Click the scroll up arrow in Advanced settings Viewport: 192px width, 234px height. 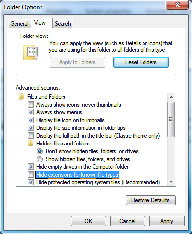click(171, 97)
